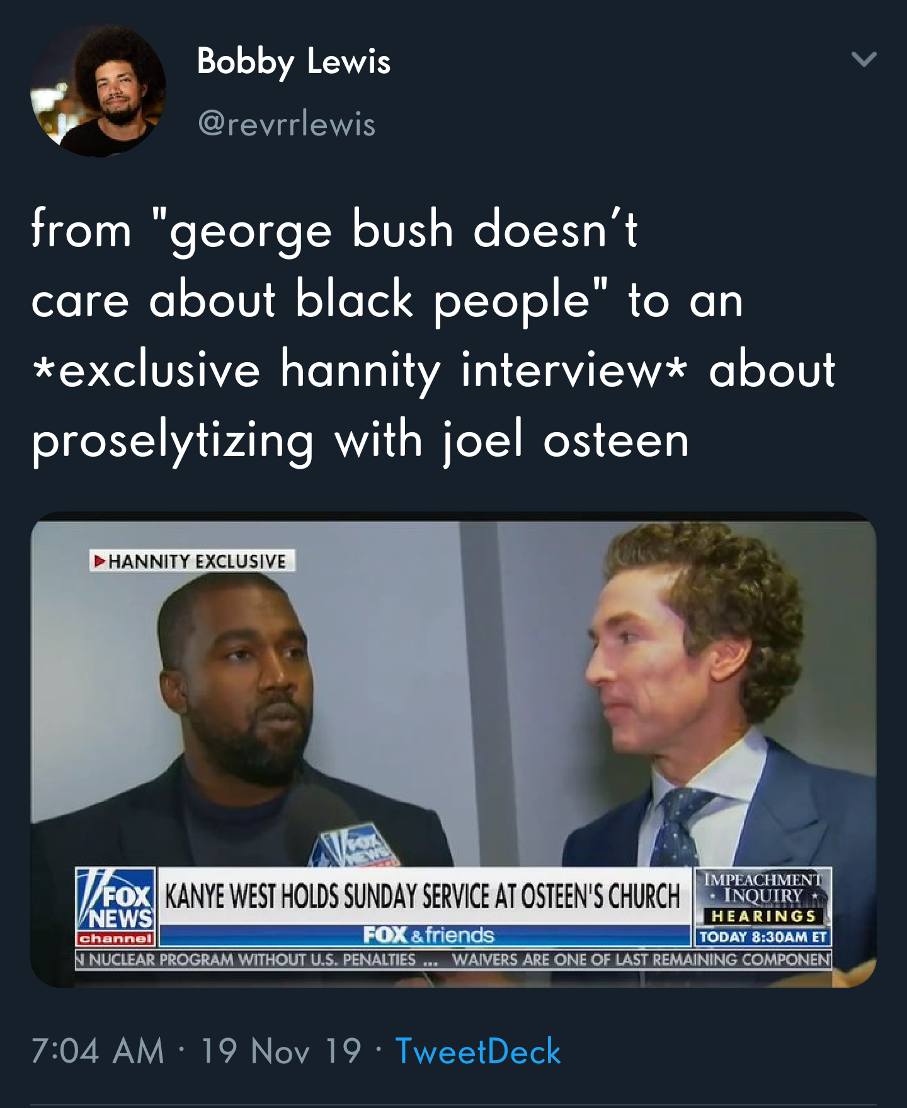Click the scrolling nuclear program news ticker
907x1108 pixels.
[453, 959]
